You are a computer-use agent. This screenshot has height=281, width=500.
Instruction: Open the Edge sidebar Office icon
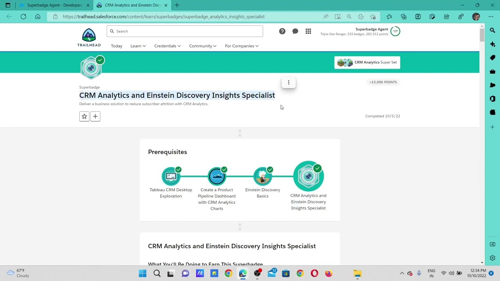[x=493, y=99]
